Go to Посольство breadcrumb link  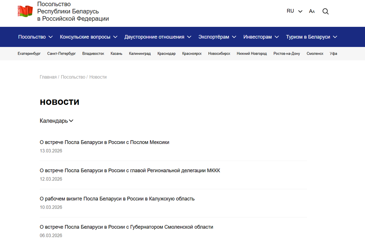[x=73, y=77]
